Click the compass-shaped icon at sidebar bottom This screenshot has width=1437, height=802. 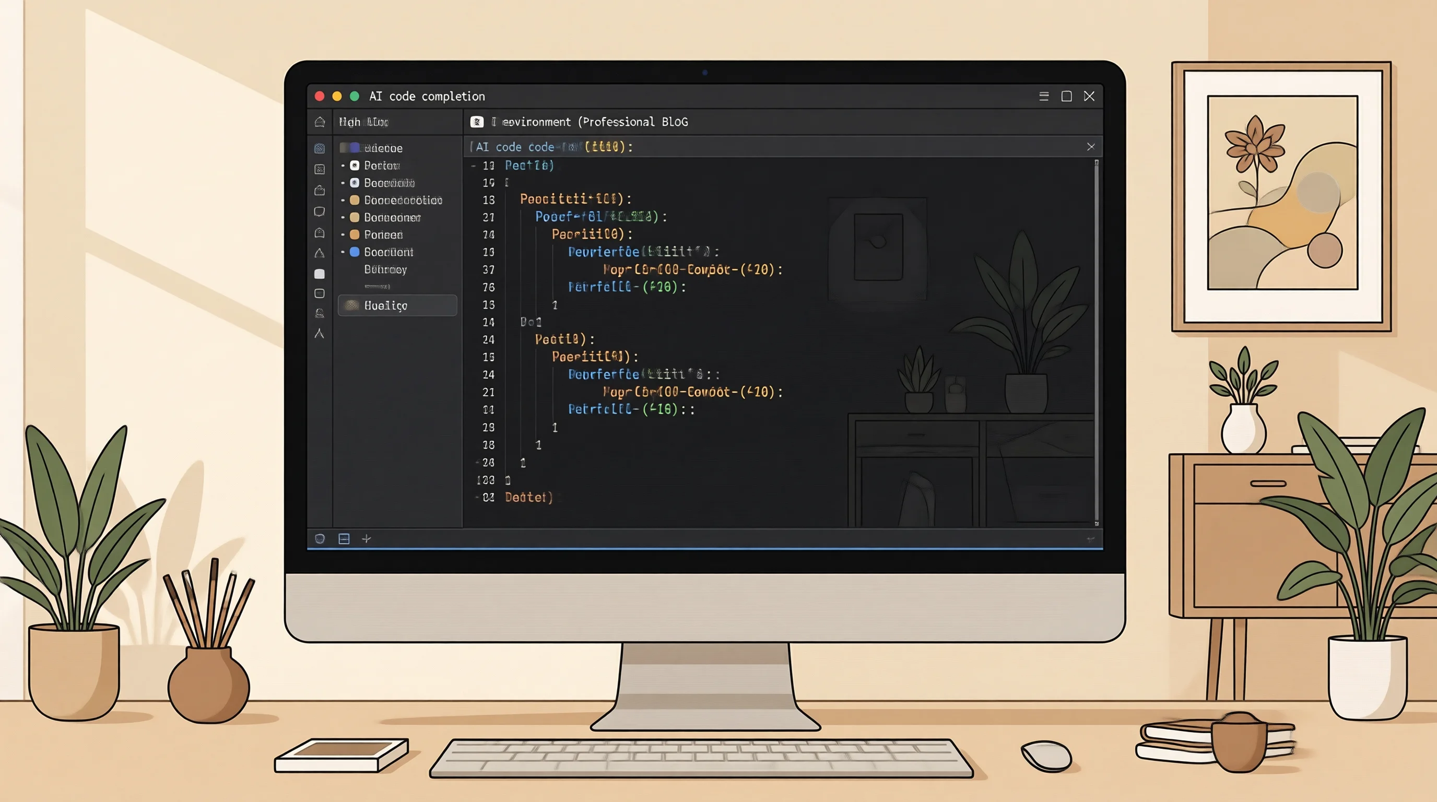[x=319, y=334]
